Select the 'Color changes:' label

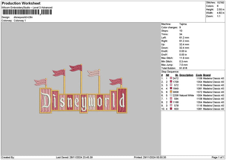[x=169, y=28]
